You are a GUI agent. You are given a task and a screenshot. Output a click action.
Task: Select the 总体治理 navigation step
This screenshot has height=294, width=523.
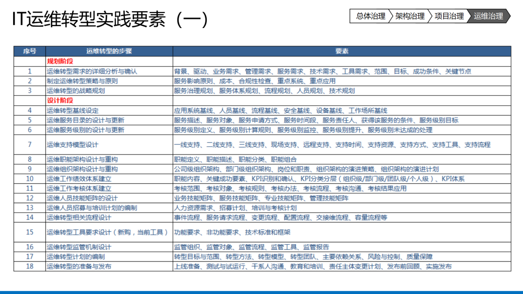click(370, 16)
